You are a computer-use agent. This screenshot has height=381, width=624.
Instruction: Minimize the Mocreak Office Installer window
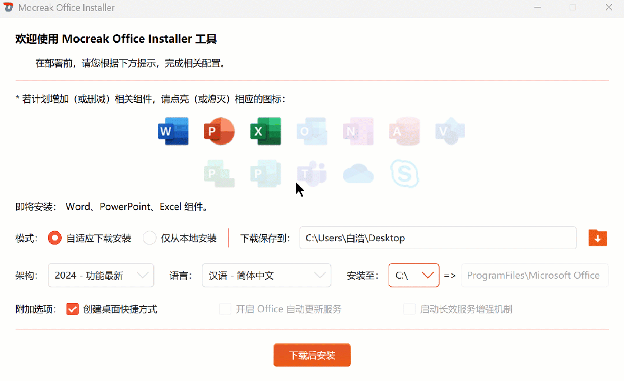pyautogui.click(x=538, y=7)
